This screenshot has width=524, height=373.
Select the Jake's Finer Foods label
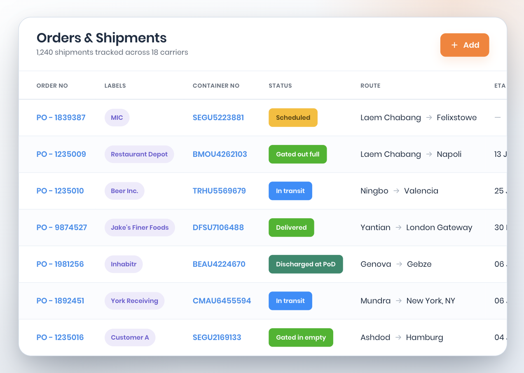pos(140,228)
